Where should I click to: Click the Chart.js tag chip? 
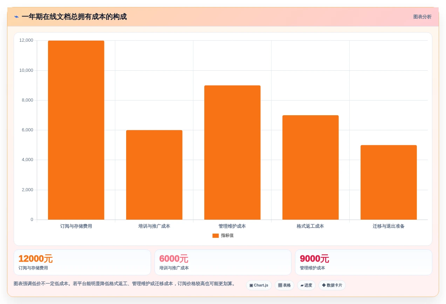259,285
